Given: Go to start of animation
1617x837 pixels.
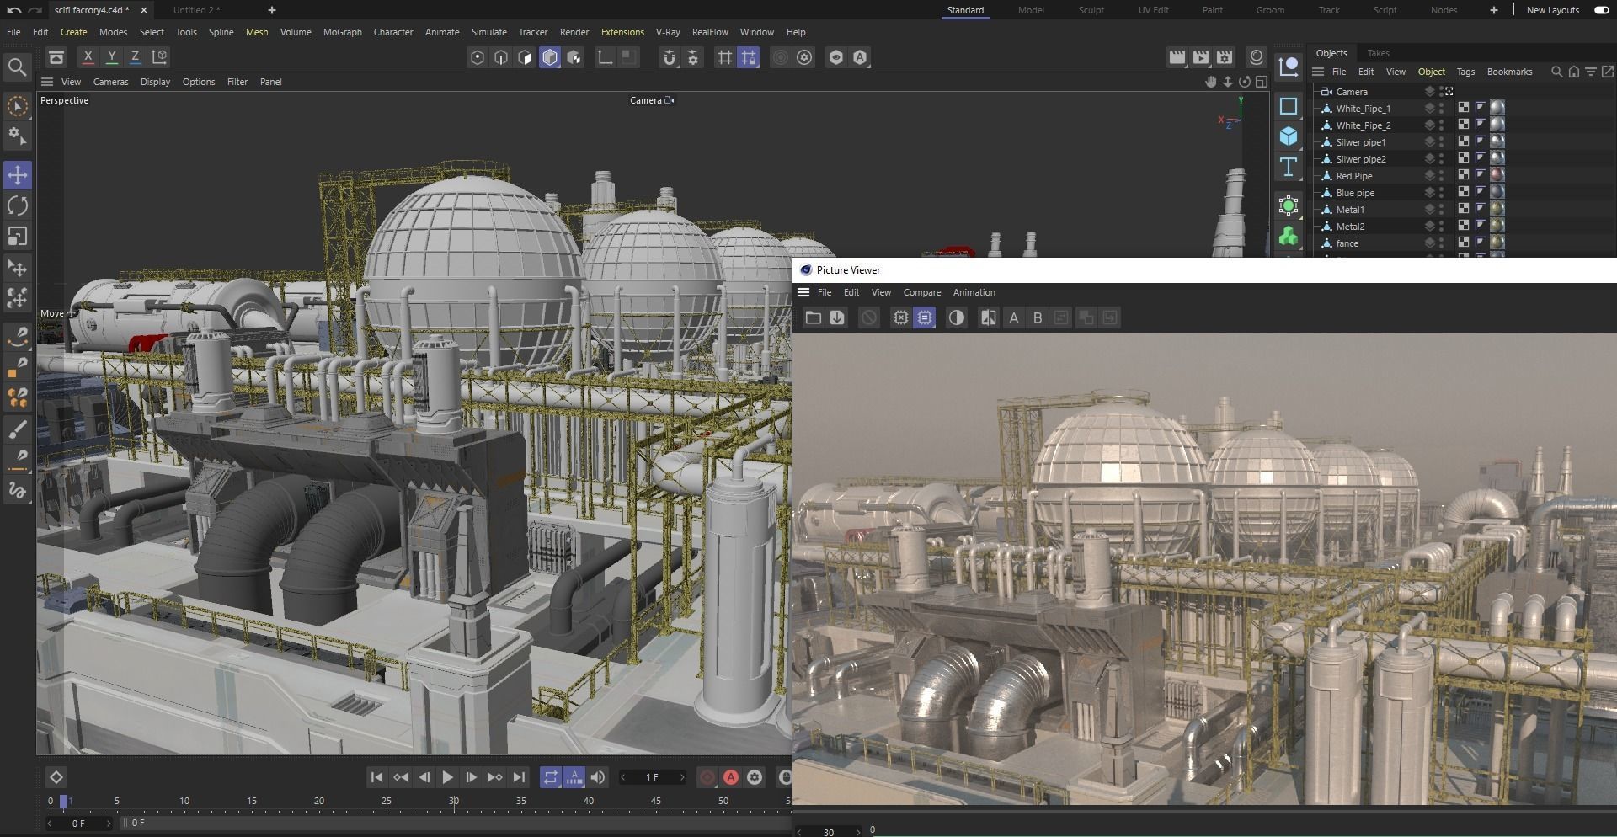Looking at the screenshot, I should pyautogui.click(x=376, y=777).
